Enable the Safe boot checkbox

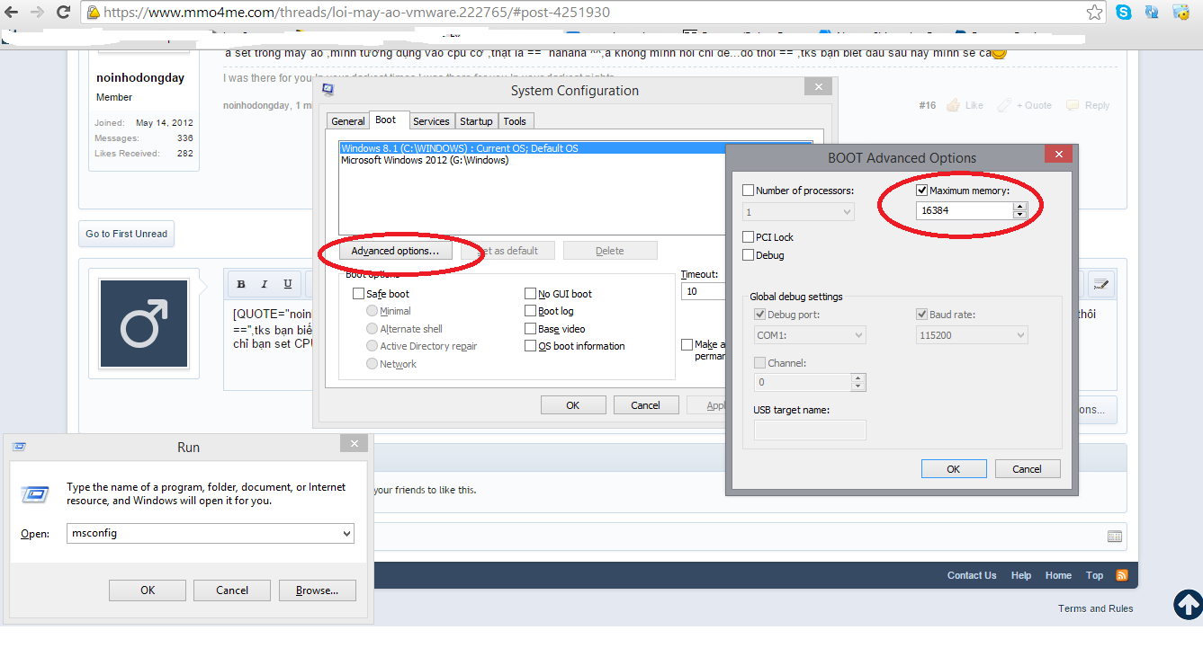(359, 294)
